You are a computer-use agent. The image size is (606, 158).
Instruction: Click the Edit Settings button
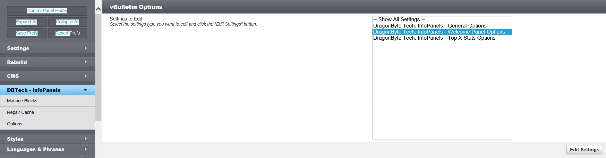585,150
